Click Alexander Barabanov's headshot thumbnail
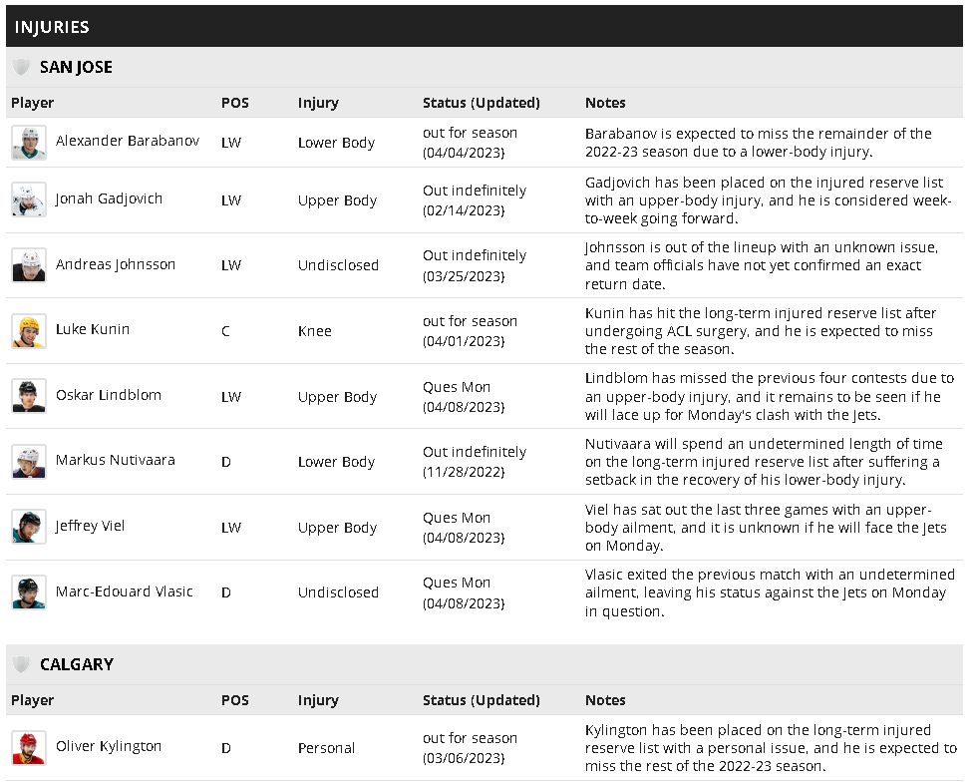Image resolution: width=974 pixels, height=783 pixels. point(29,143)
